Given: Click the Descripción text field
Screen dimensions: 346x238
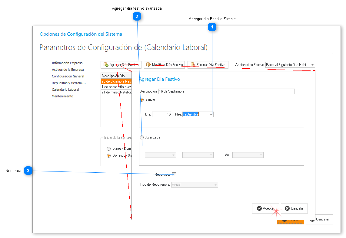Looking at the screenshot, I should point(226,91).
